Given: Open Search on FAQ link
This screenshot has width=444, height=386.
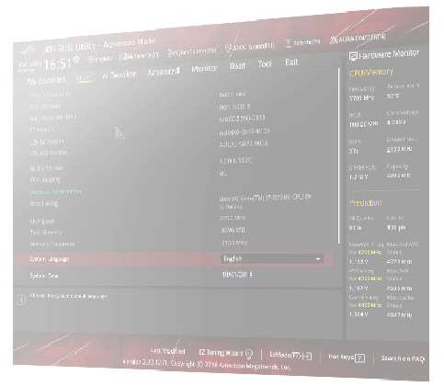Looking at the screenshot, I should click(403, 358).
